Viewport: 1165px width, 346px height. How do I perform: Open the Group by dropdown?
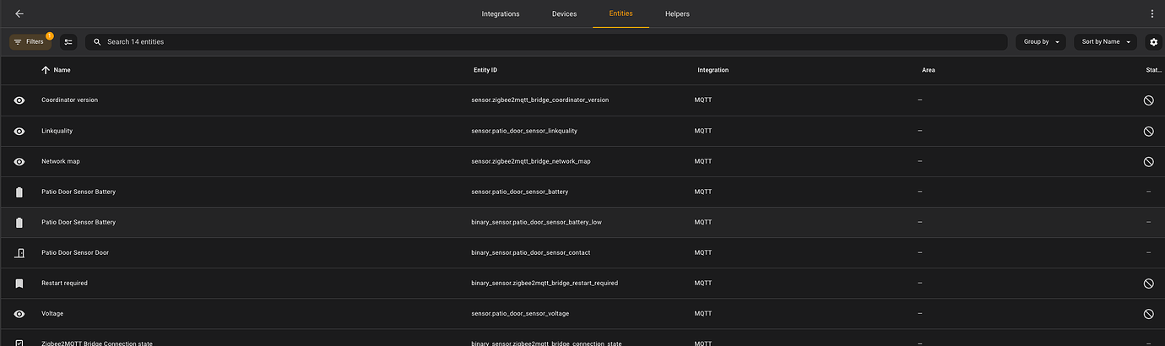click(1041, 41)
